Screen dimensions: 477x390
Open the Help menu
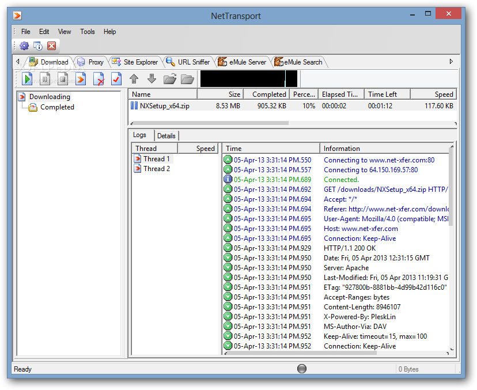pyautogui.click(x=109, y=32)
